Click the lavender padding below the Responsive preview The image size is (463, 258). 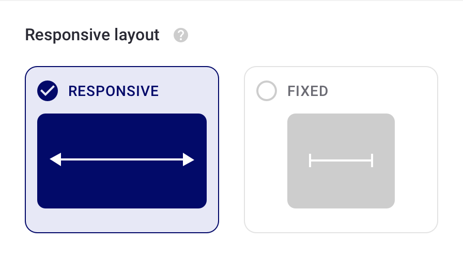(122, 220)
